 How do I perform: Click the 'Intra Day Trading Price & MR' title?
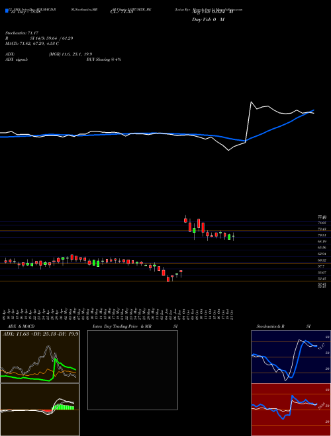(x=122, y=326)
